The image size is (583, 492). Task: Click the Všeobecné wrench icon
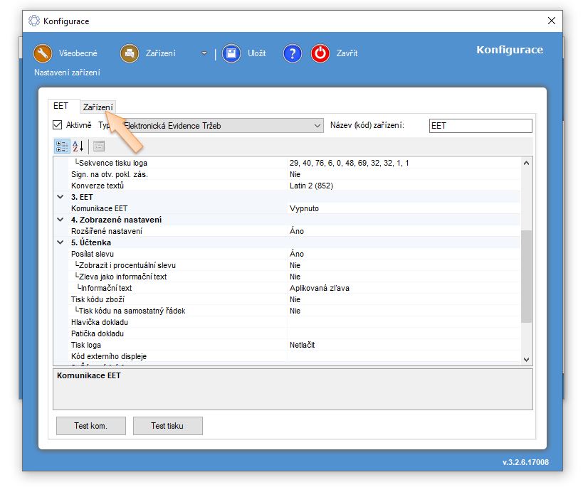(43, 53)
